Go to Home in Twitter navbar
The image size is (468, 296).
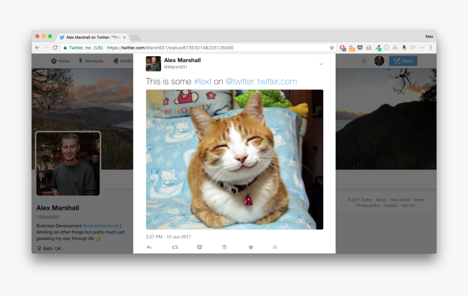click(60, 61)
